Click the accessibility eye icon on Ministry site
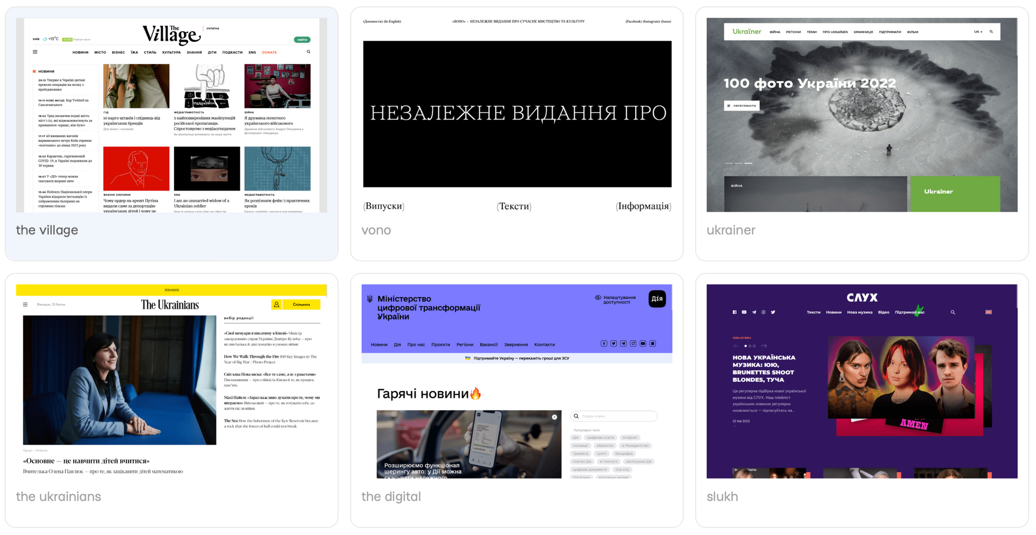 coord(598,298)
